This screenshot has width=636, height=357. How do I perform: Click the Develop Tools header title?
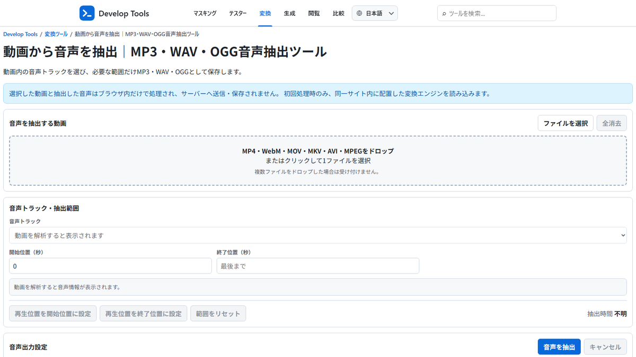click(x=123, y=13)
